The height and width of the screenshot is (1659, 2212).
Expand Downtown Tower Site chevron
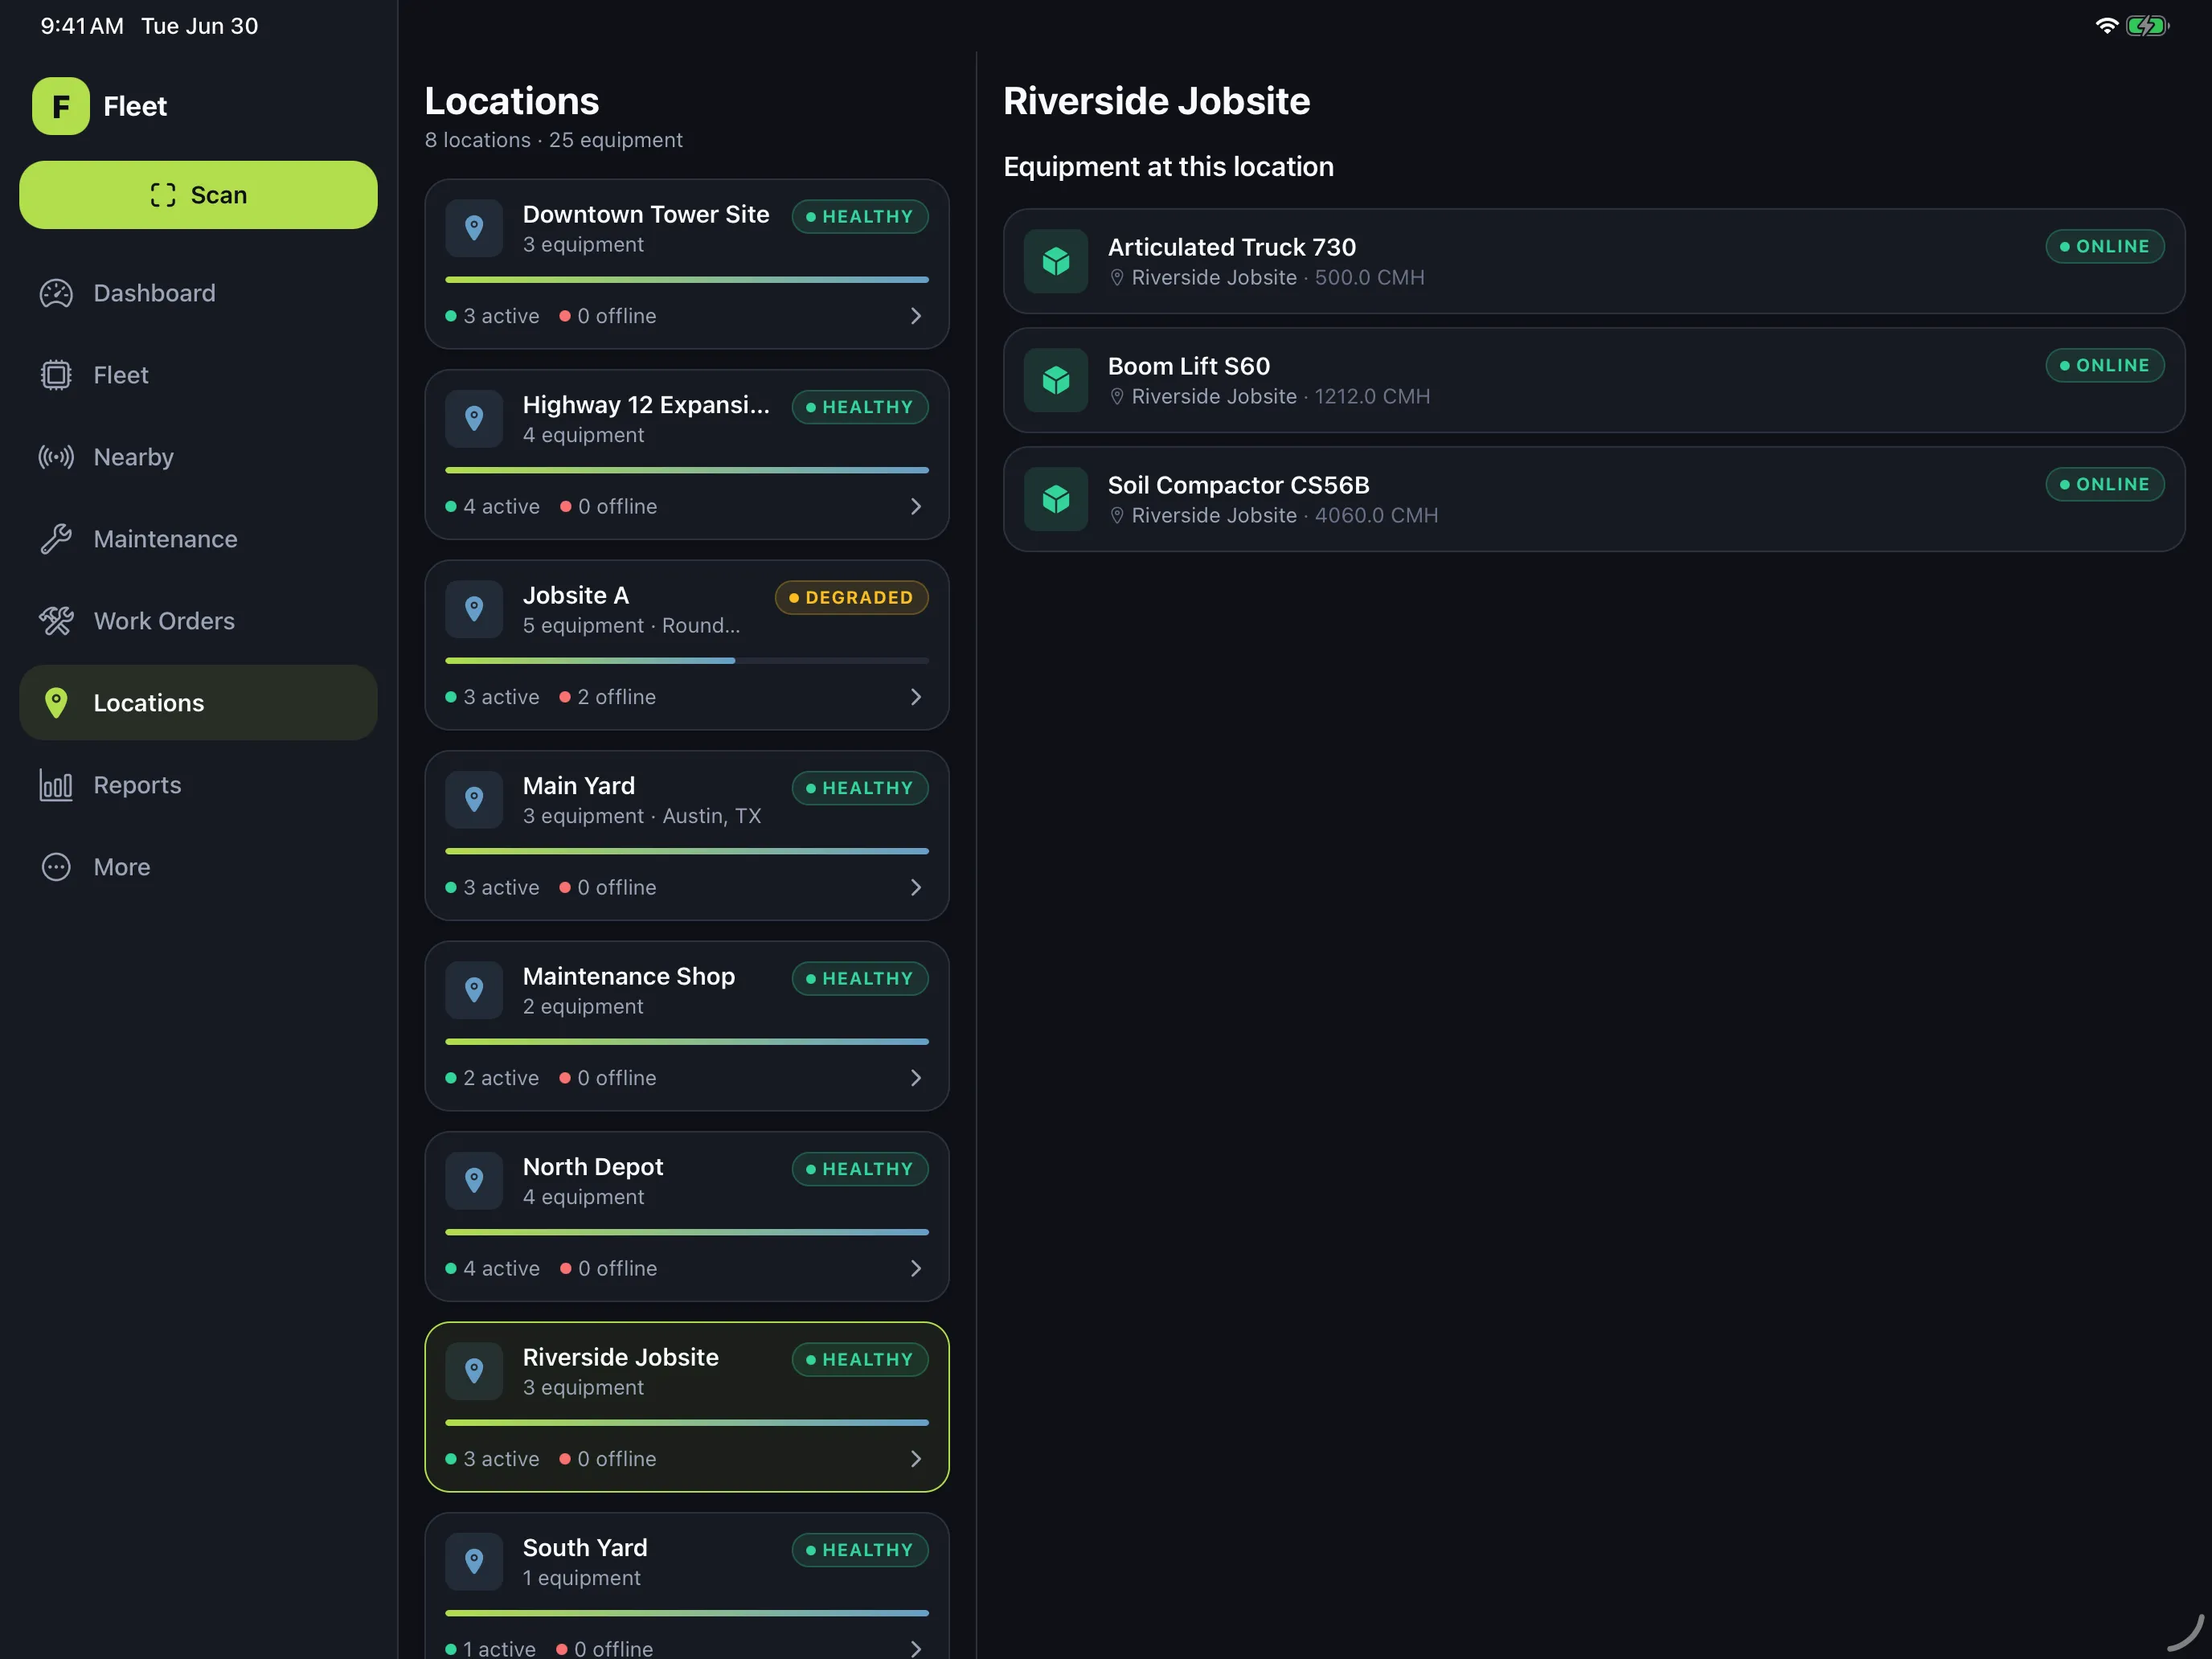click(x=916, y=316)
